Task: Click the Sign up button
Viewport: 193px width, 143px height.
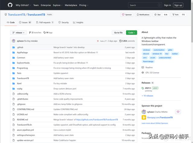Action: point(178,5)
